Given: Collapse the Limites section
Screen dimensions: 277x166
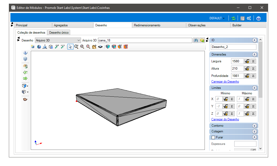Looking at the screenshot, I should click(254, 88).
